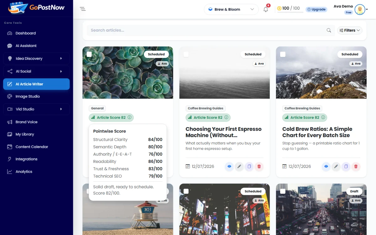Preview Cold Brew Ratios with eye icon
Viewport: 376px width, 235px height.
(326, 166)
